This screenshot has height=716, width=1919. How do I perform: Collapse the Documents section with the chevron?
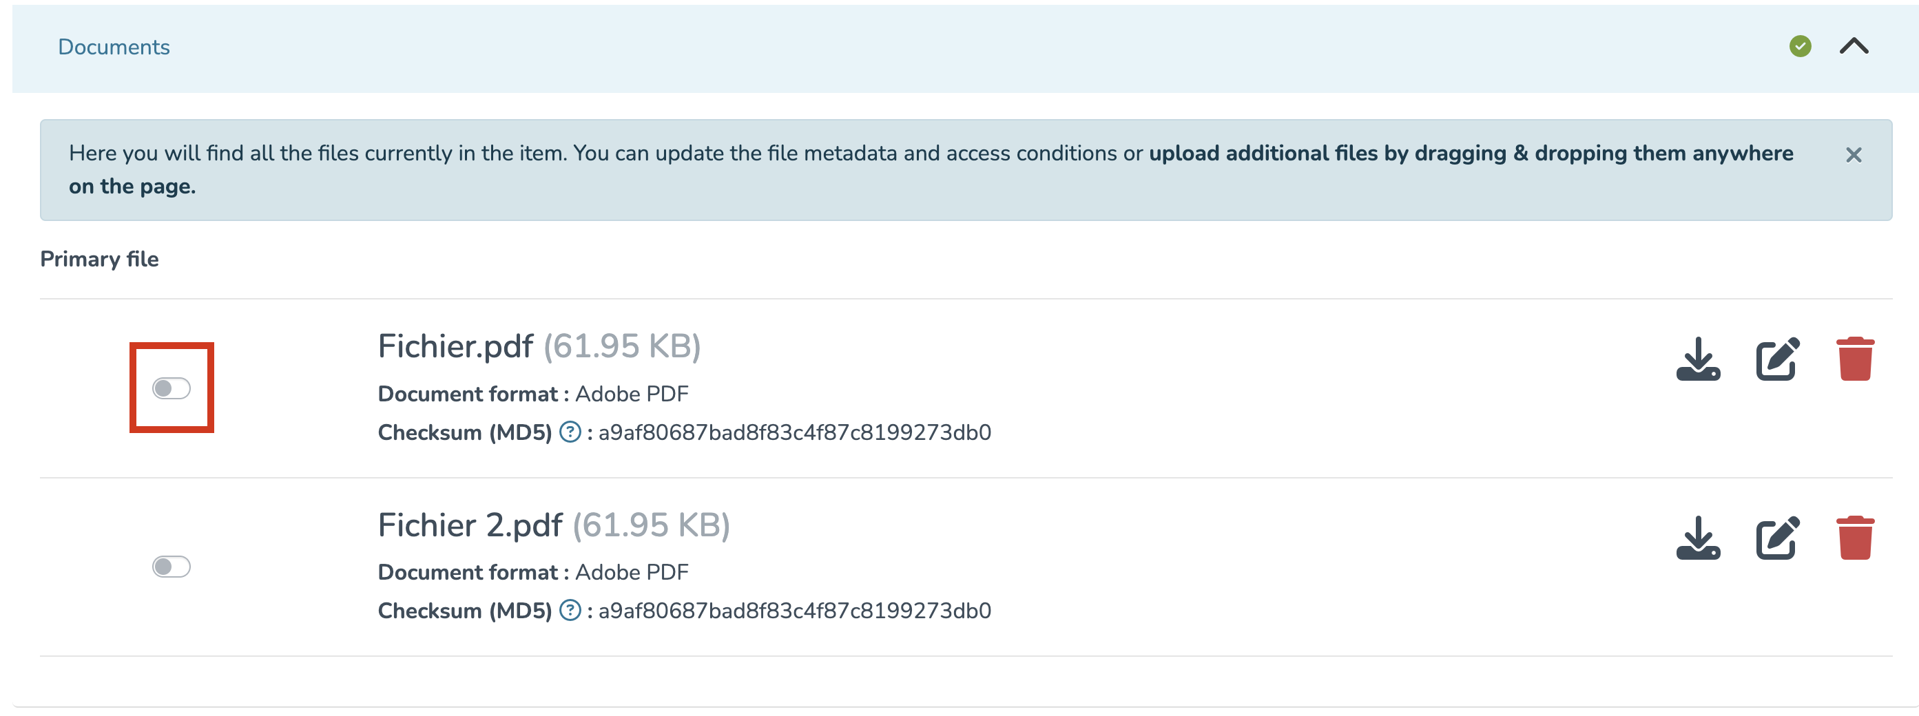pos(1854,46)
